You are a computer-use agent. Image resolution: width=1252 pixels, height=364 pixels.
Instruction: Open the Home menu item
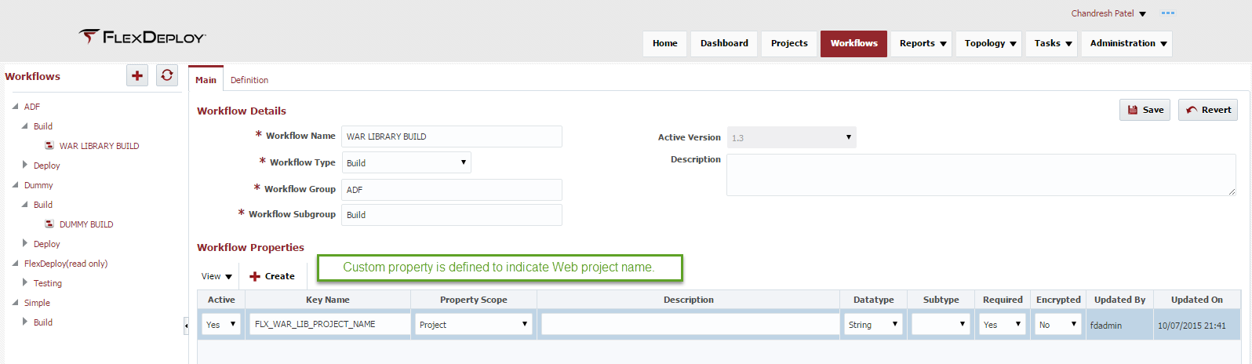[x=665, y=44]
